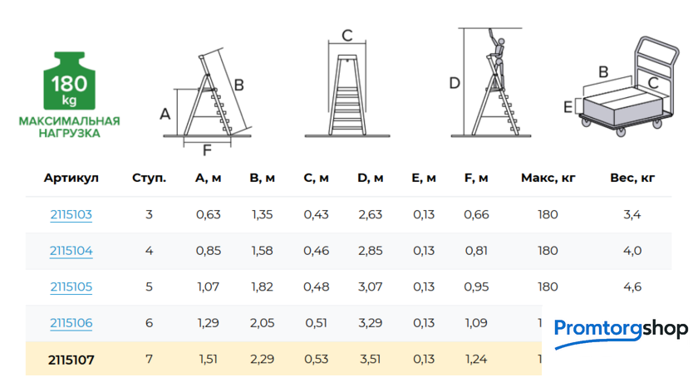Open article link 2115105
698x392 pixels.
click(x=71, y=287)
